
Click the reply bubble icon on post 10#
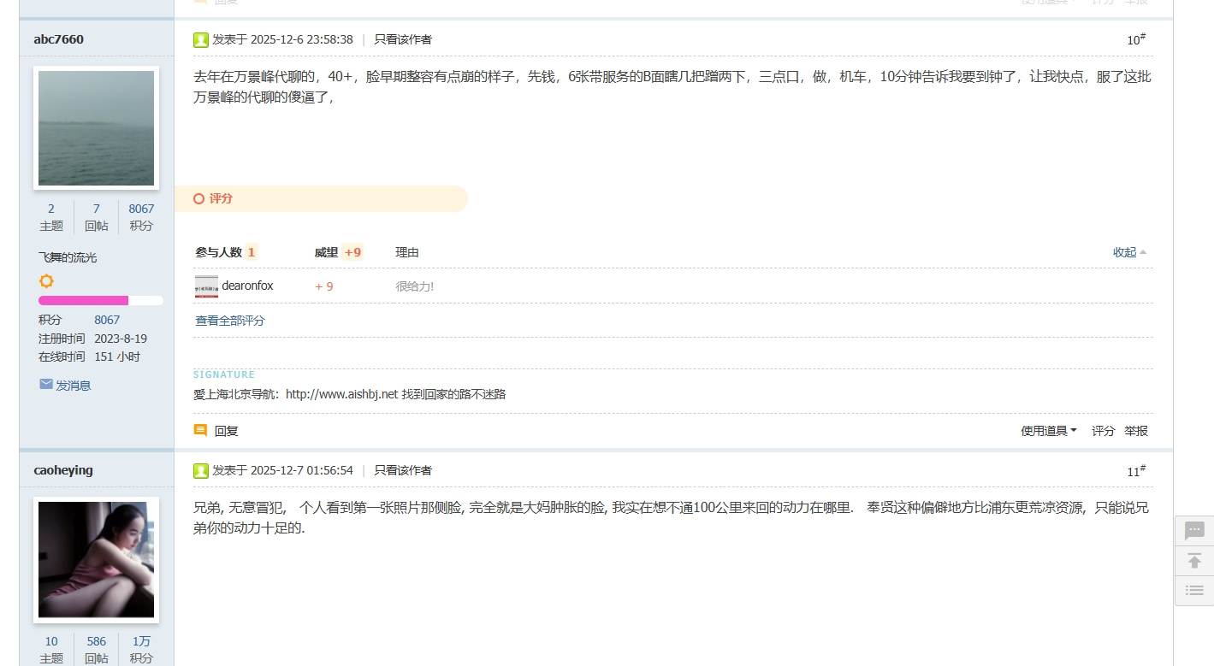(202, 430)
